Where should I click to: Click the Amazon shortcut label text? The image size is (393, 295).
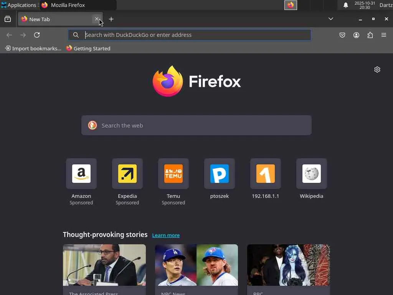[81, 196]
